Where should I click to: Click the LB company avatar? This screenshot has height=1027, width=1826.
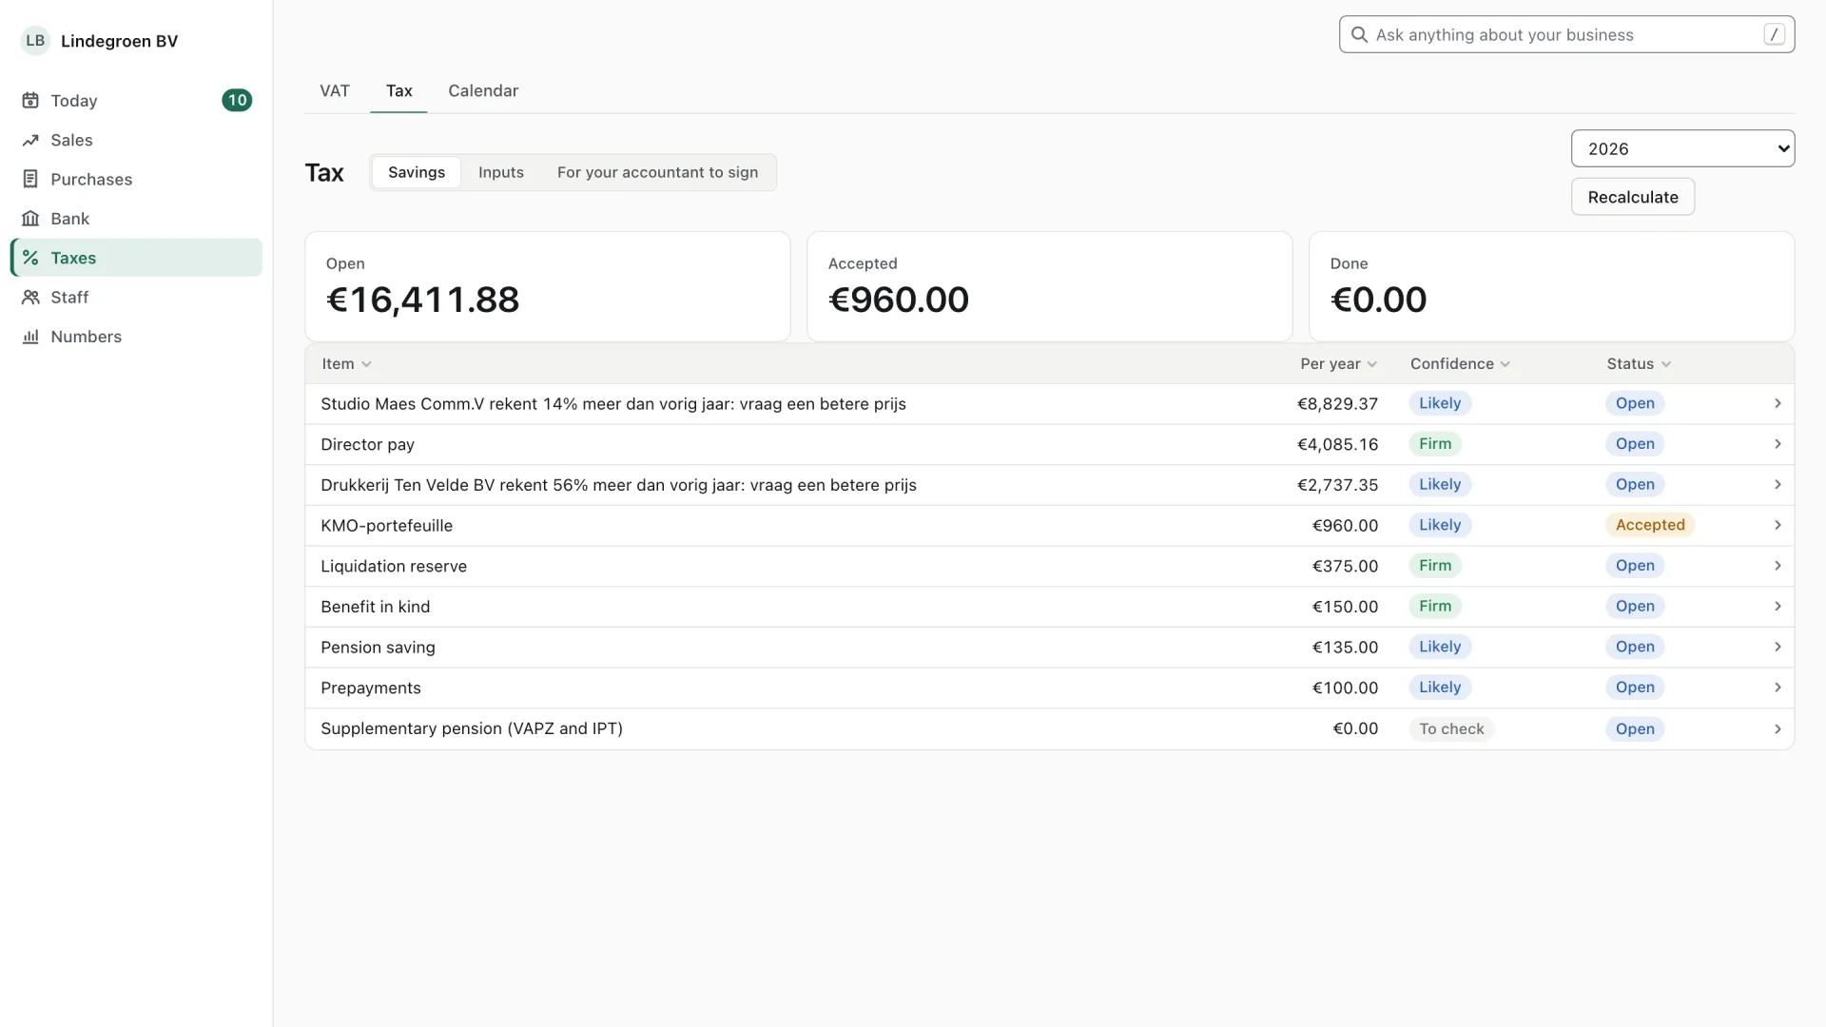(35, 41)
